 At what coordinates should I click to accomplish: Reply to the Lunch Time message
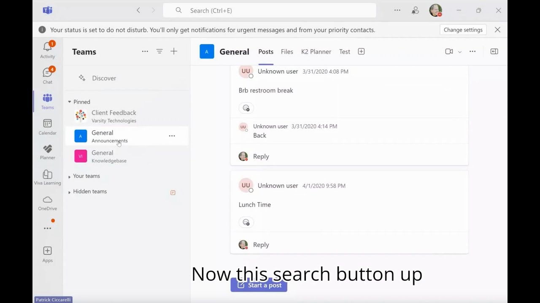[x=261, y=245]
